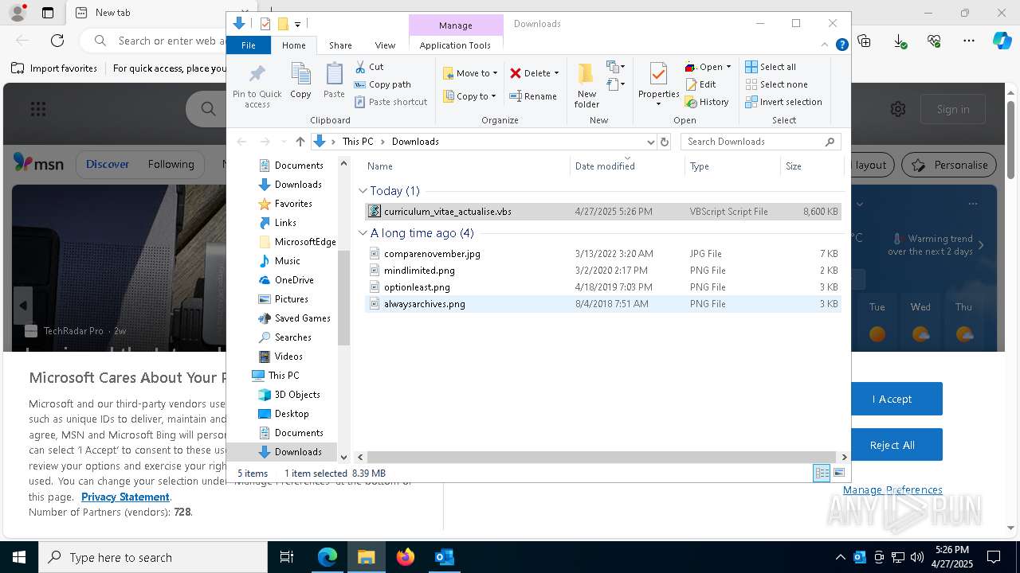Select comparenovember.jpg file

[x=602, y=254]
